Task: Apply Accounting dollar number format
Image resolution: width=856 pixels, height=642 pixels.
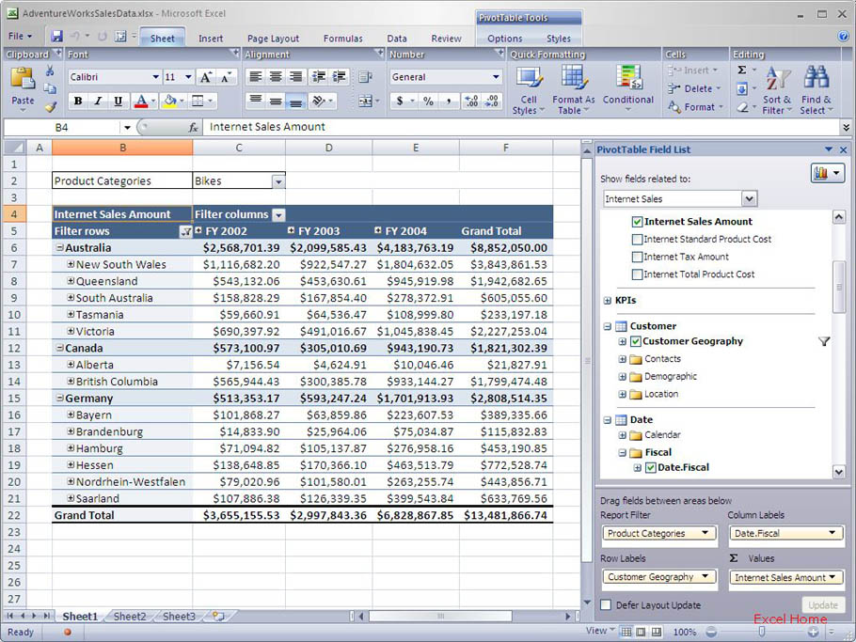Action: pos(400,101)
